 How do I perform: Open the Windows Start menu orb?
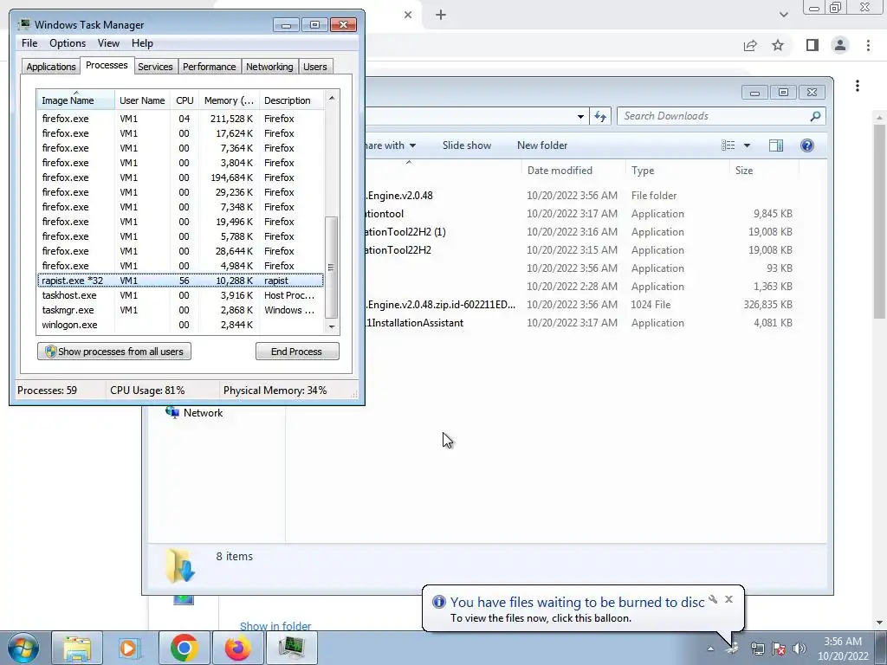(x=23, y=648)
